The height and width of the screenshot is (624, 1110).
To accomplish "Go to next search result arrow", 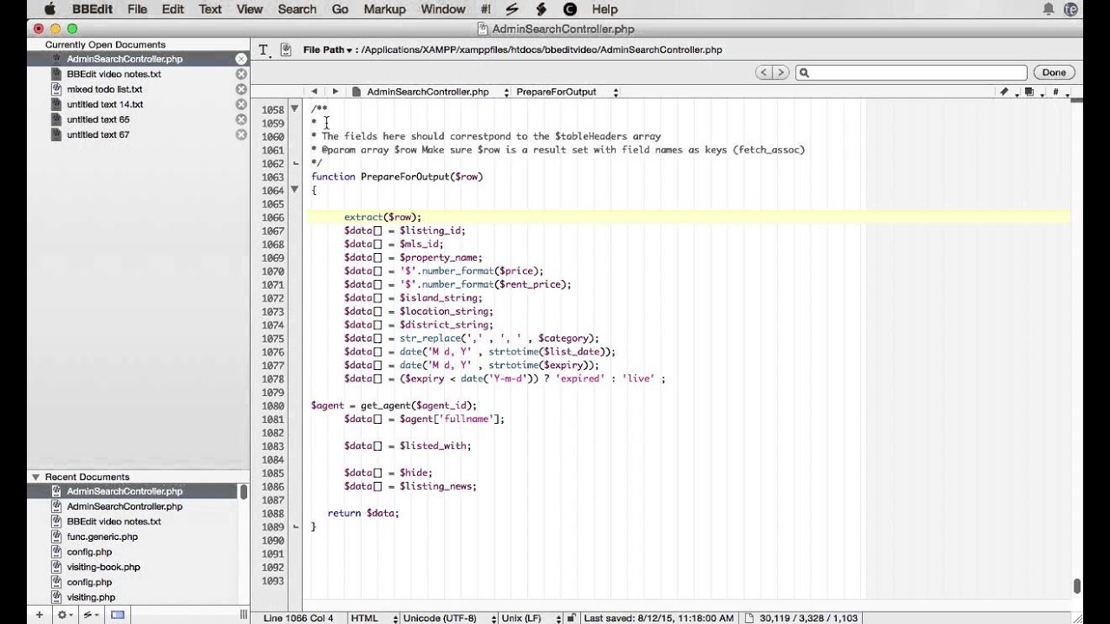I will click(780, 73).
